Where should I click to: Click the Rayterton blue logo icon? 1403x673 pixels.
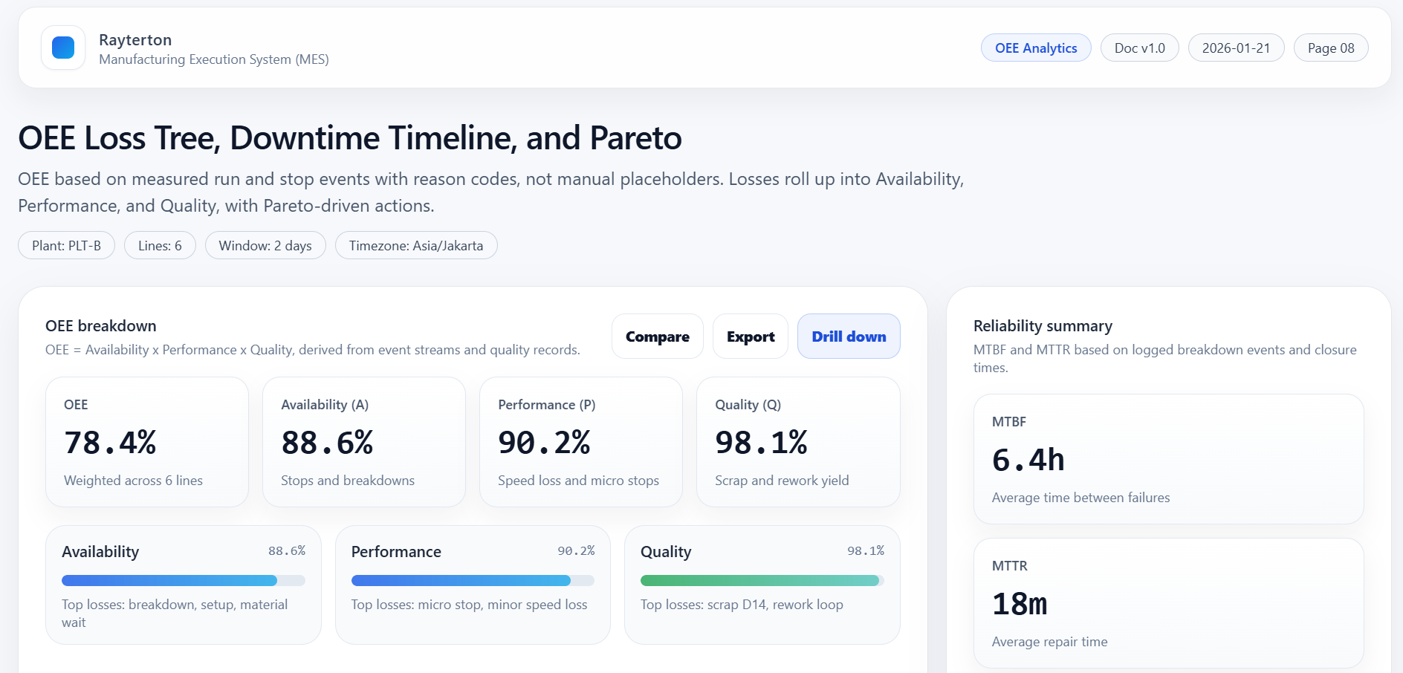[x=63, y=48]
